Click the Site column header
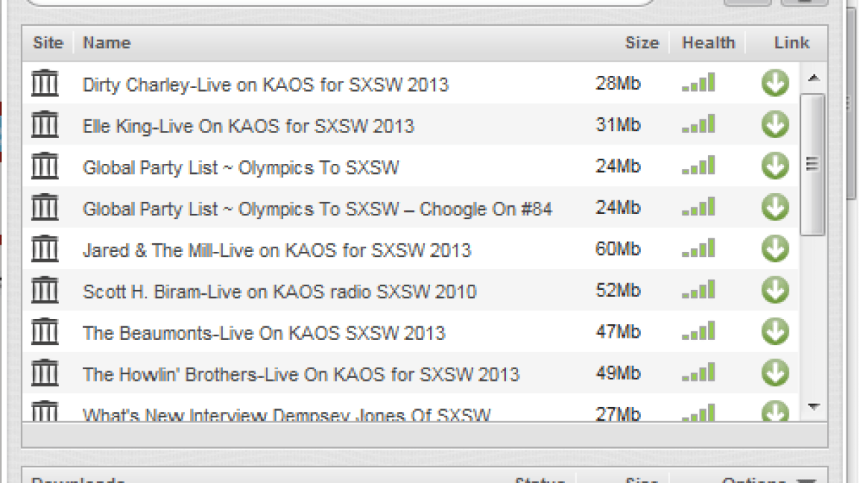 coord(48,43)
